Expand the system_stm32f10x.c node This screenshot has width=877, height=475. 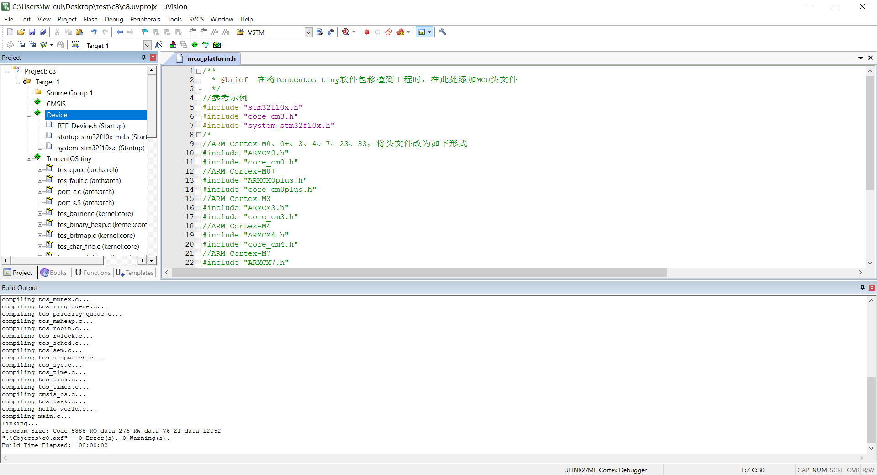point(40,148)
